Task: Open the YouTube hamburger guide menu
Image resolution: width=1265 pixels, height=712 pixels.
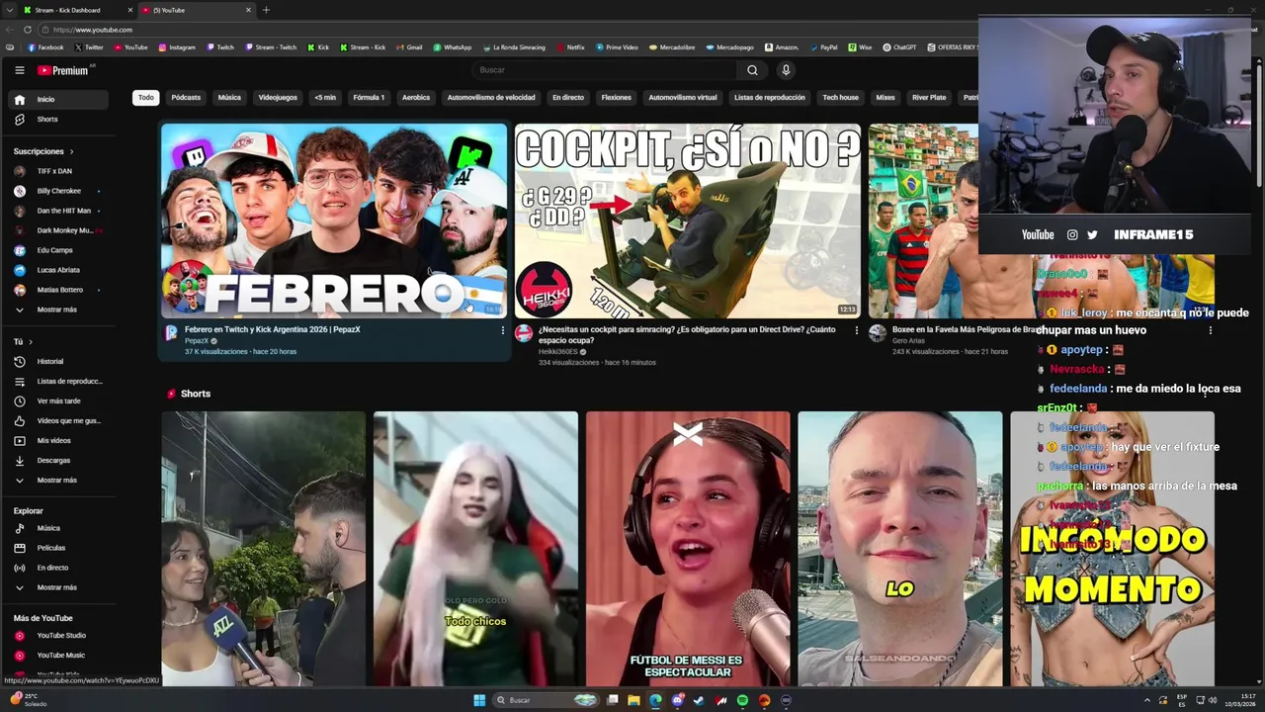Action: tap(19, 70)
